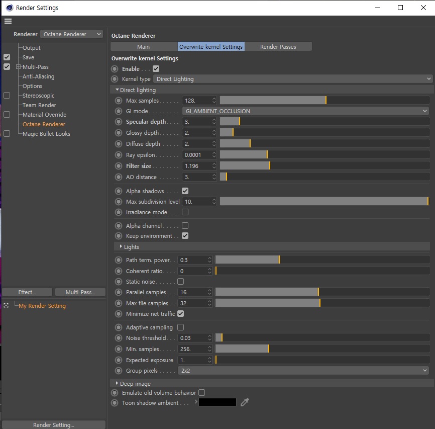The height and width of the screenshot is (429, 435).
Task: Click the Max samples slider
Action: [x=325, y=100]
